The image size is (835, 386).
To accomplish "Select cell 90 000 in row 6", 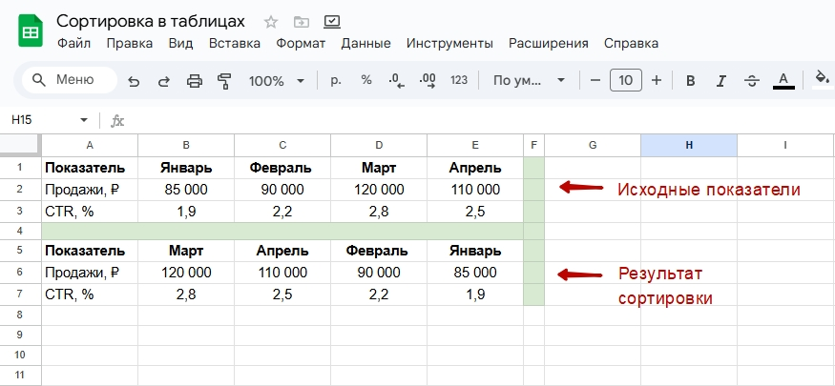I will coord(379,273).
